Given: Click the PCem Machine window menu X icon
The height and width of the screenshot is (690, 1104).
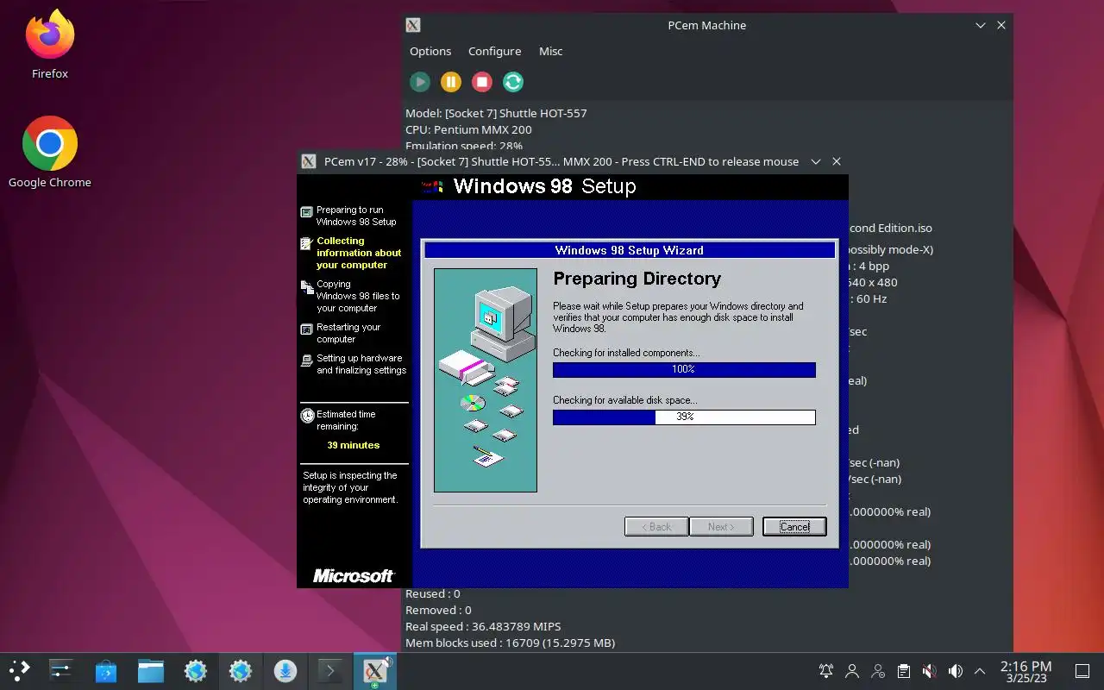Looking at the screenshot, I should (413, 25).
